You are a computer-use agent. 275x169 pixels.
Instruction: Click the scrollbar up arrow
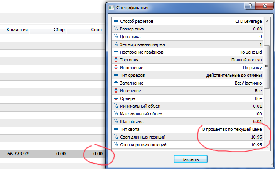[267, 21]
